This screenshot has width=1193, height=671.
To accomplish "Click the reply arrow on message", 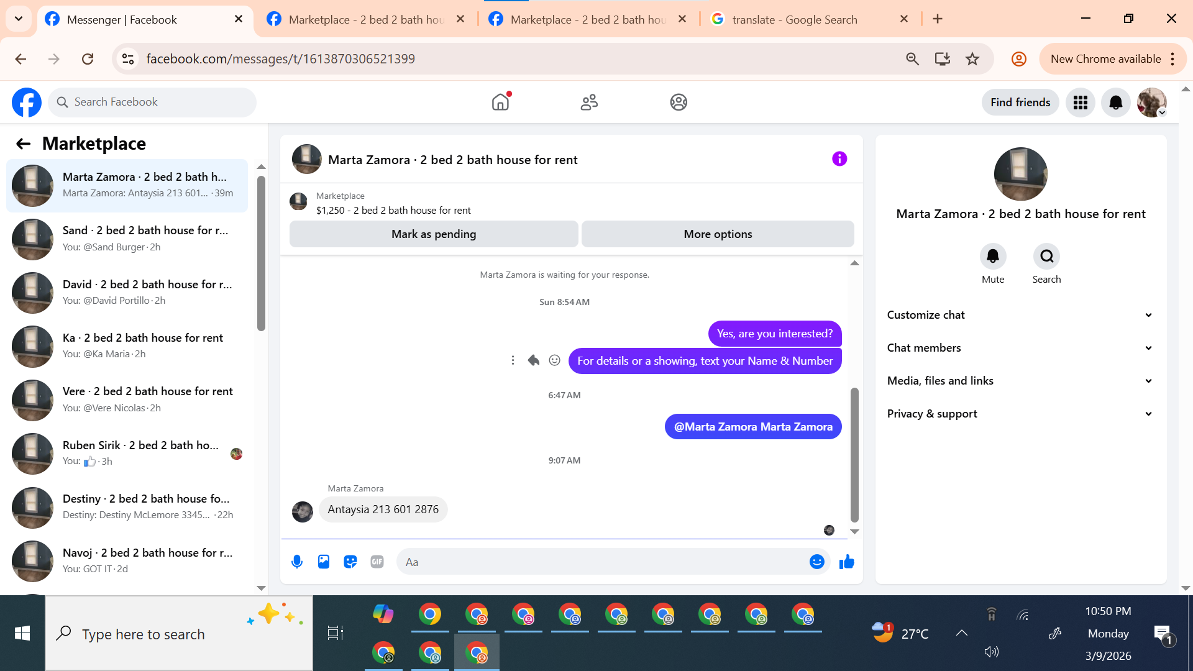I will click(533, 360).
